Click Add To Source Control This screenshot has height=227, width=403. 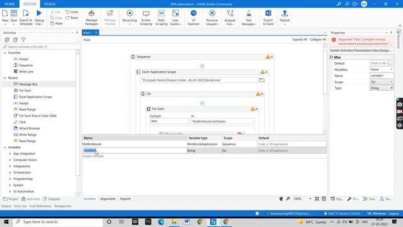coord(343,213)
